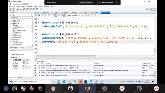The width and height of the screenshot is (165, 93).
Task: Open the Query menu
Action: [x=23, y=6]
